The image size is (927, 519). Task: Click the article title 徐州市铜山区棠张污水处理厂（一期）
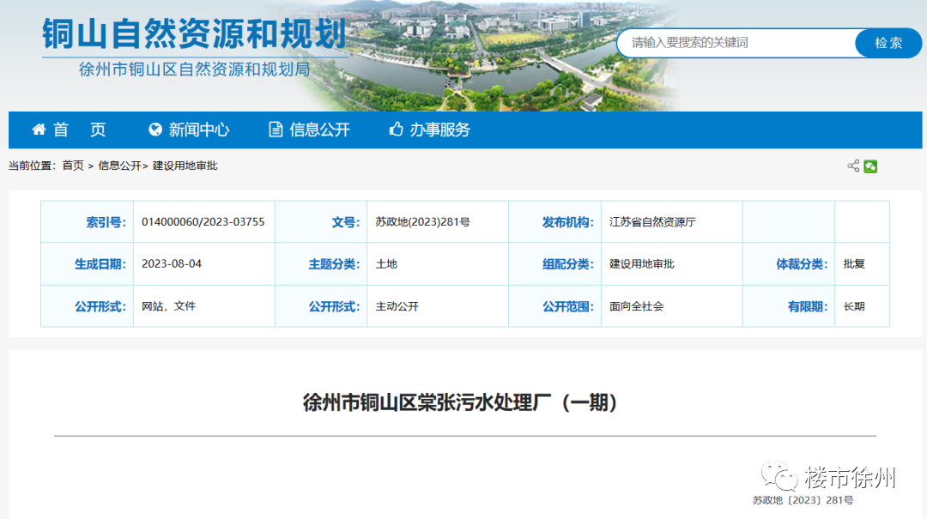[x=460, y=402]
